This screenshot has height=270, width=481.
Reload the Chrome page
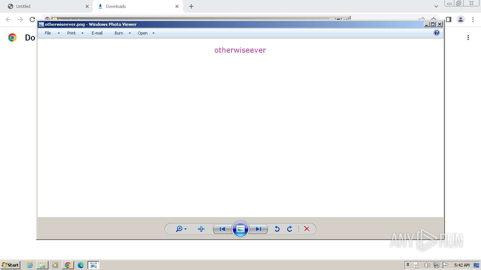click(x=32, y=19)
